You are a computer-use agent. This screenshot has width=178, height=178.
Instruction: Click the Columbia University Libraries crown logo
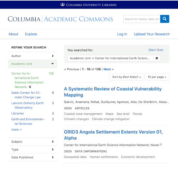click(63, 5)
